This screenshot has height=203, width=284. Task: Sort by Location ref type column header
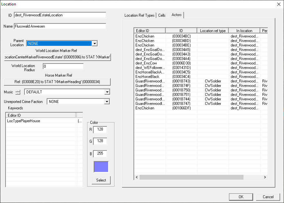213,31
